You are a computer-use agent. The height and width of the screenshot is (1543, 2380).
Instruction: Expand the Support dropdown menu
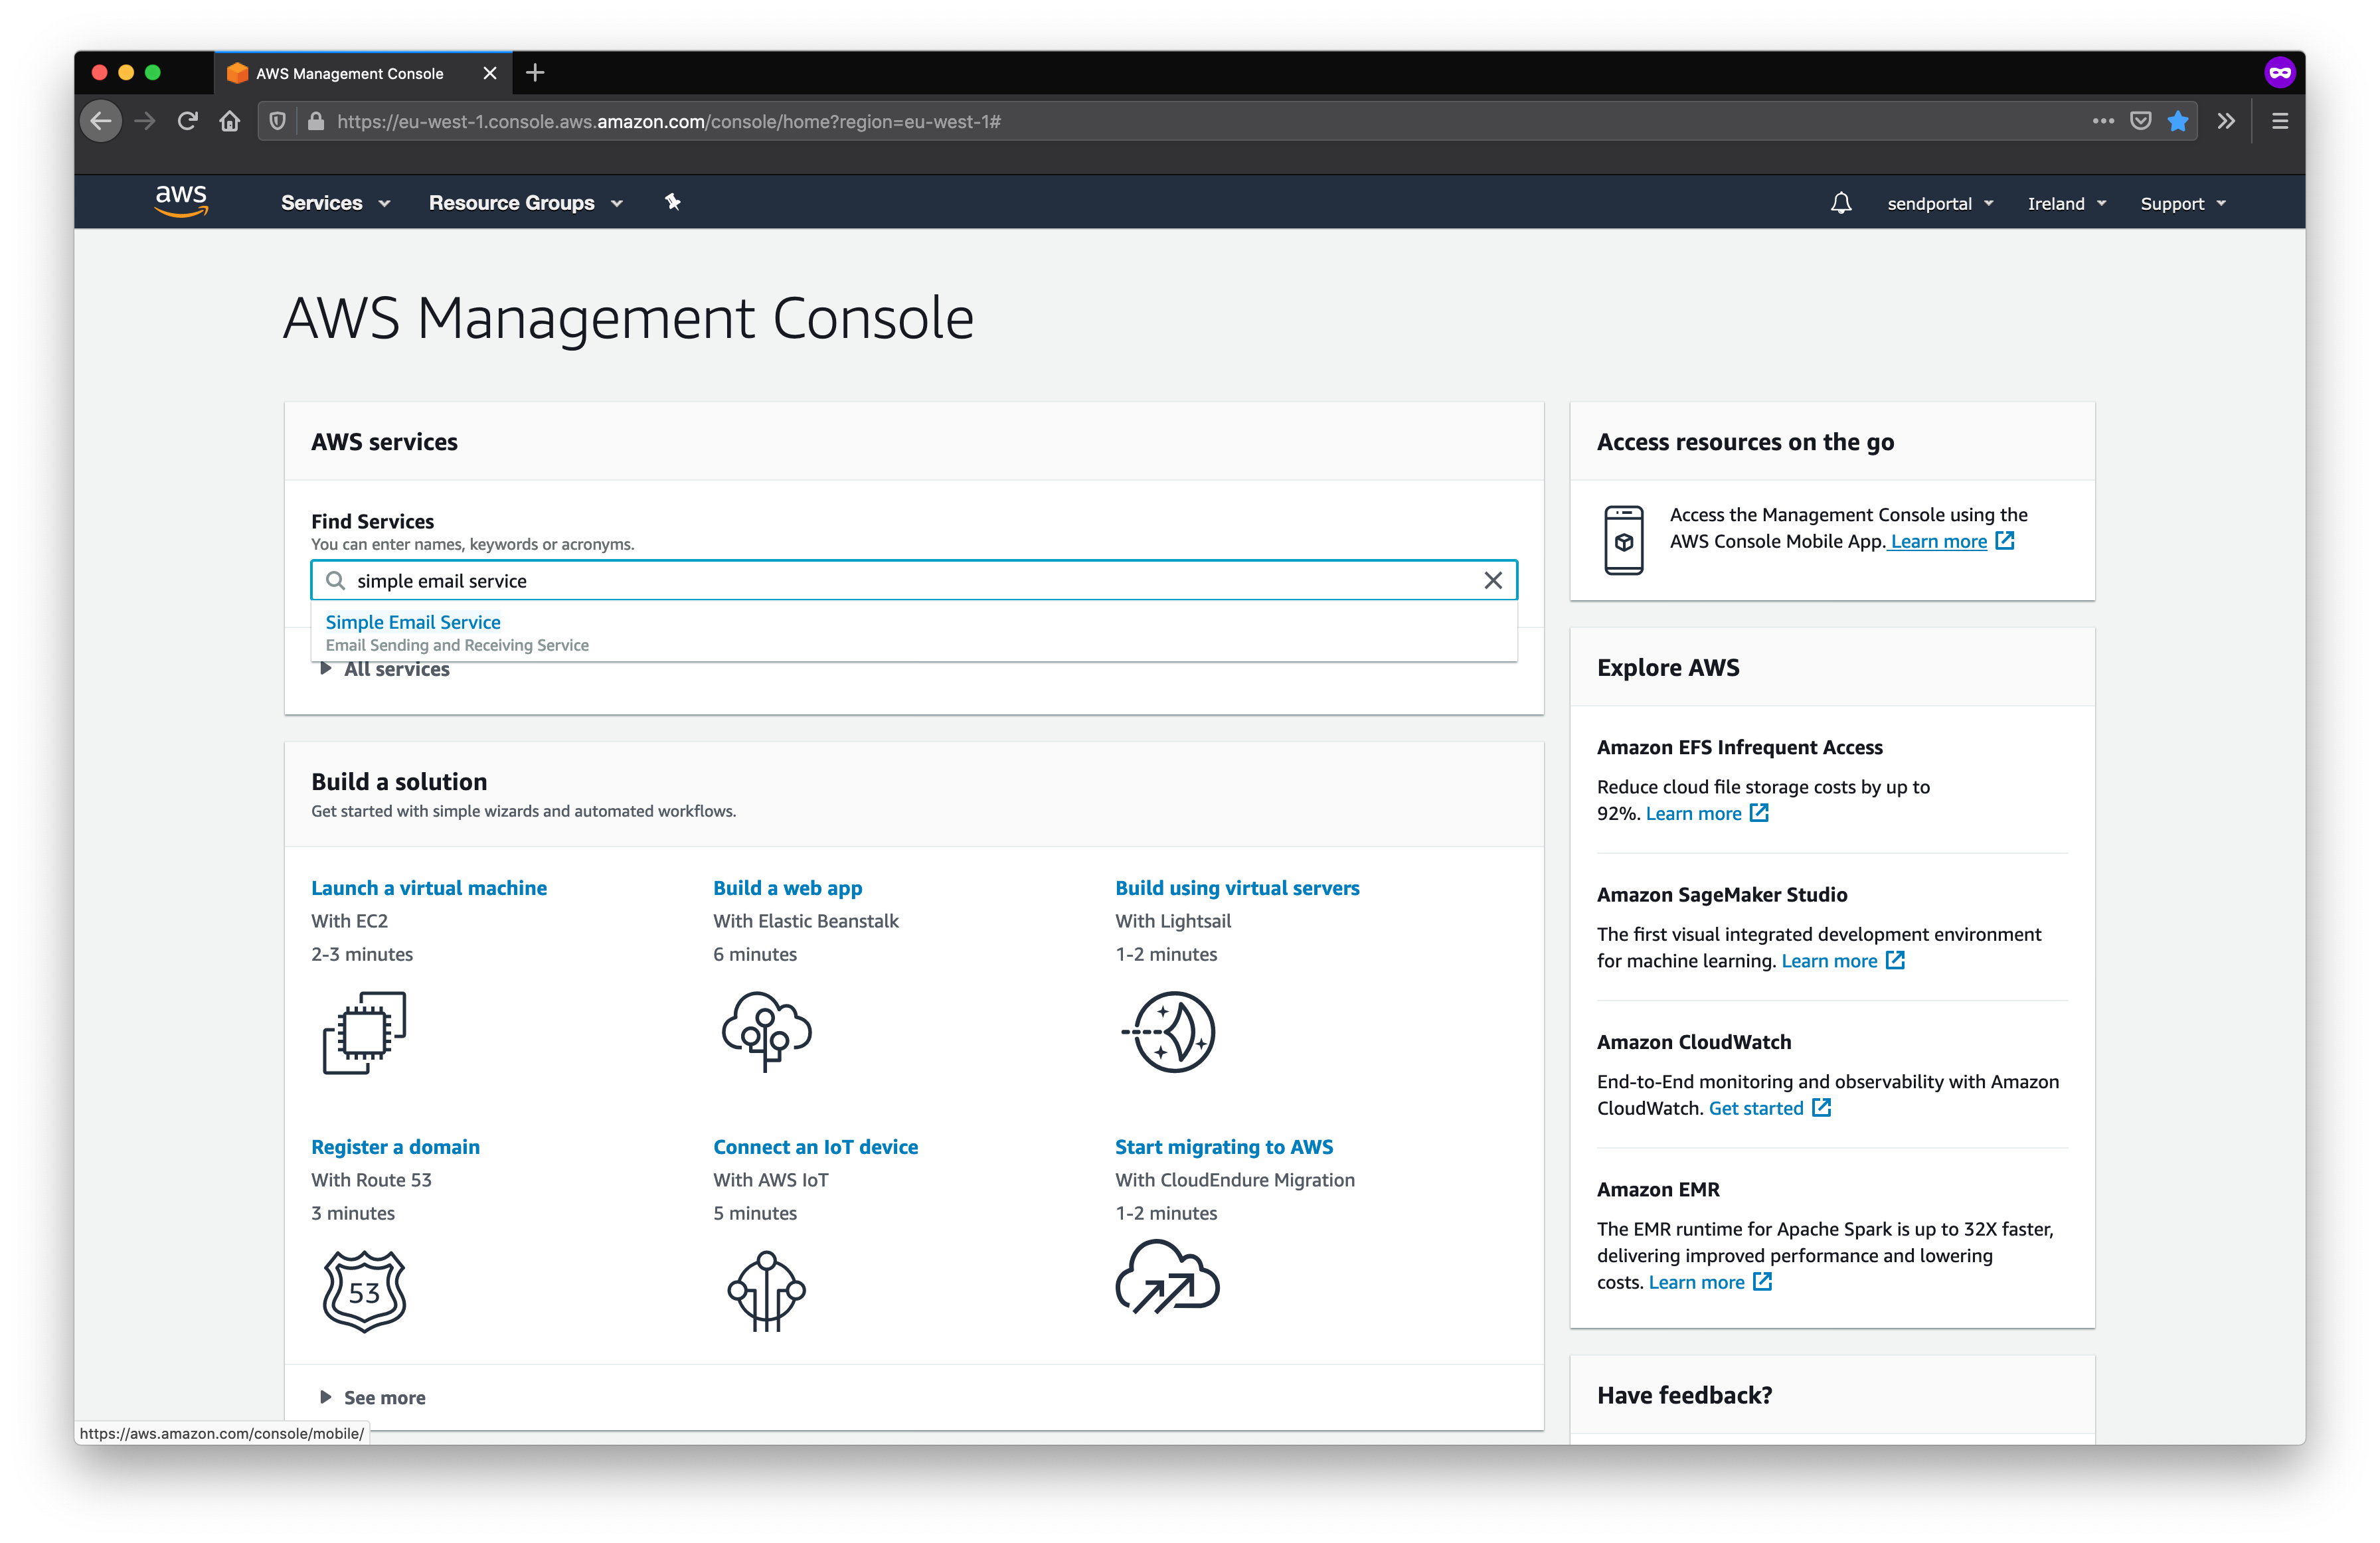point(2181,203)
